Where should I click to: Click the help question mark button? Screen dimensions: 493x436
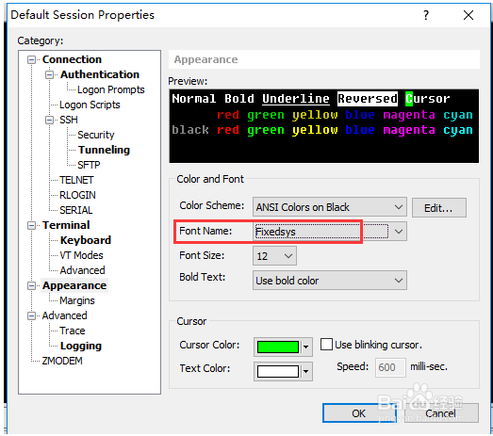point(426,15)
